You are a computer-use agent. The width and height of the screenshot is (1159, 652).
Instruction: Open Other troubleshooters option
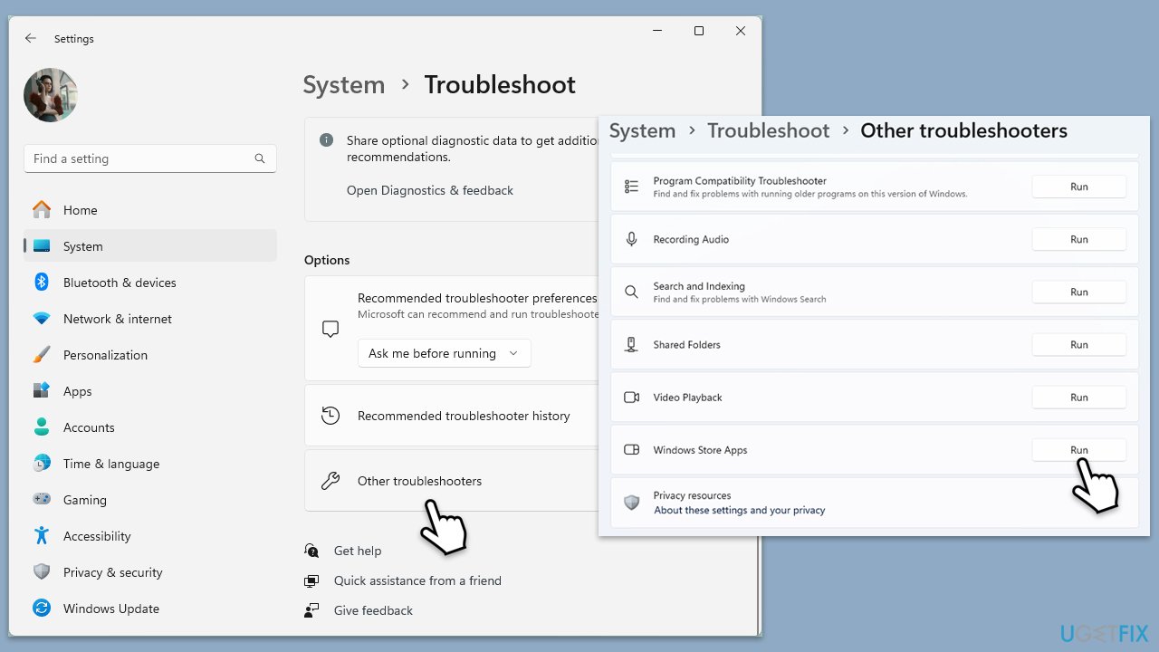[x=419, y=481]
